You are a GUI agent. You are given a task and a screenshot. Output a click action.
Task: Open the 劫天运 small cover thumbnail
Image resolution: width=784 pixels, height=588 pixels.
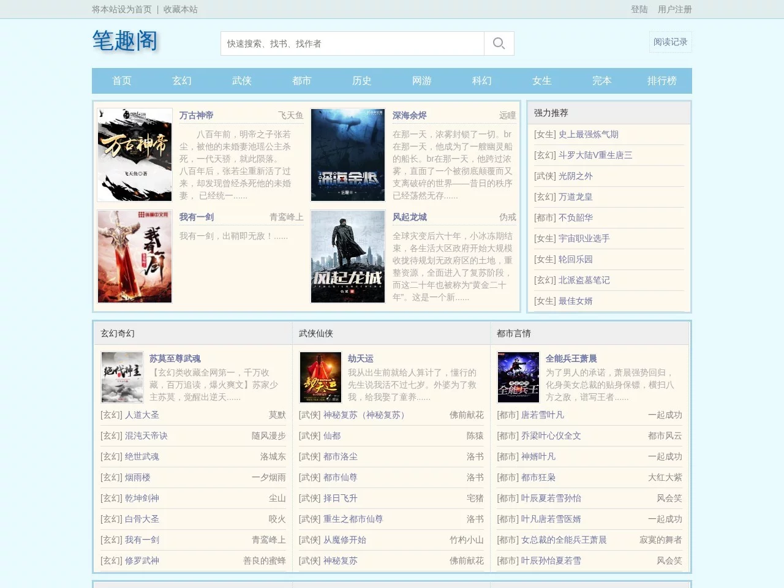tap(320, 377)
